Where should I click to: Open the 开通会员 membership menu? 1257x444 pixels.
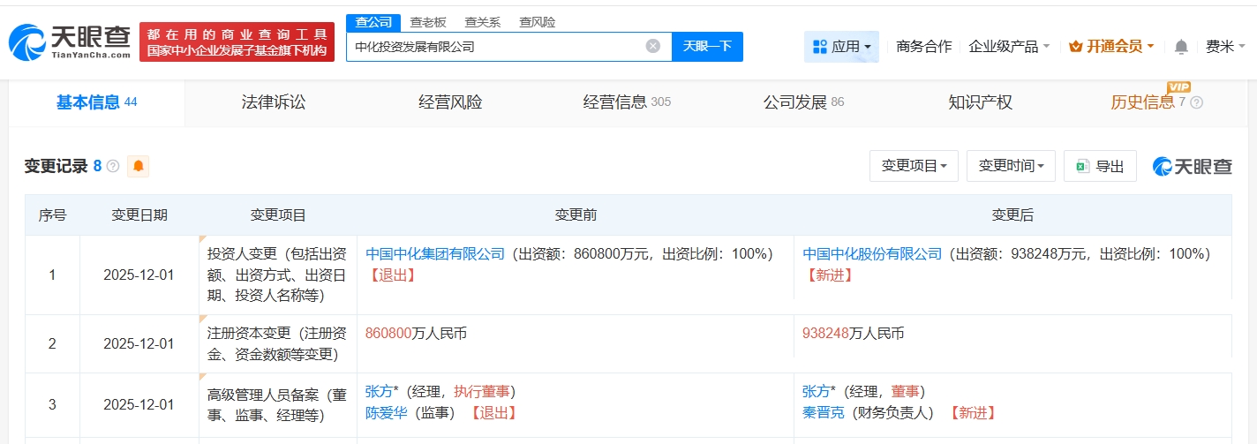coord(1111,47)
